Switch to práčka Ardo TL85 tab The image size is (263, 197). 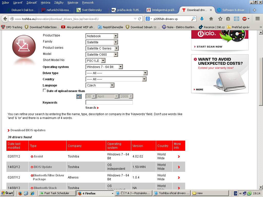point(127,10)
